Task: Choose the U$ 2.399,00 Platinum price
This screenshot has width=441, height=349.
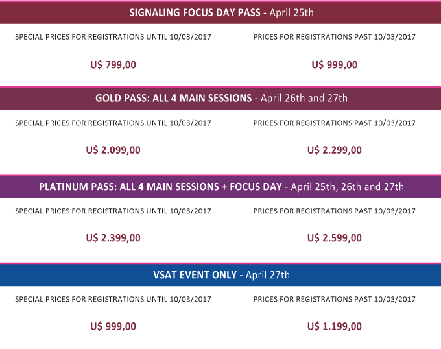Action: pyautogui.click(x=113, y=238)
